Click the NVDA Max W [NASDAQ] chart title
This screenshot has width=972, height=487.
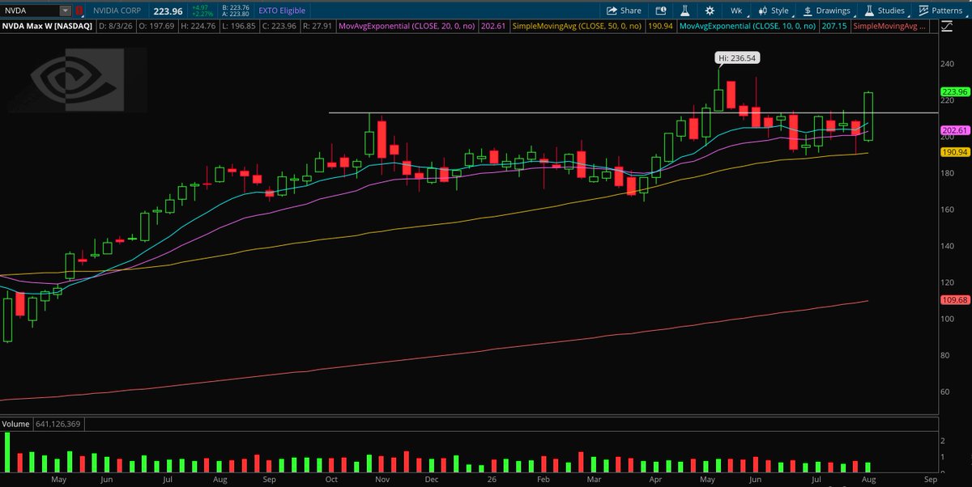[48, 27]
